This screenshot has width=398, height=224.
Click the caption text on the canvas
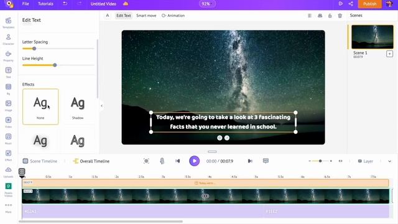(223, 122)
